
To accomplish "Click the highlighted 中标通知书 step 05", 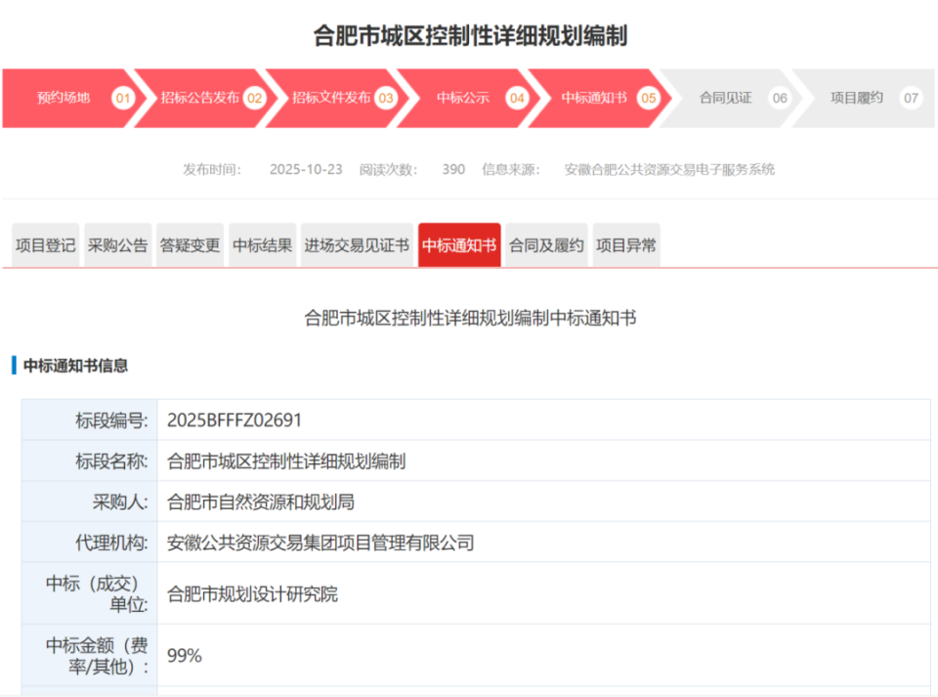I will pyautogui.click(x=591, y=98).
